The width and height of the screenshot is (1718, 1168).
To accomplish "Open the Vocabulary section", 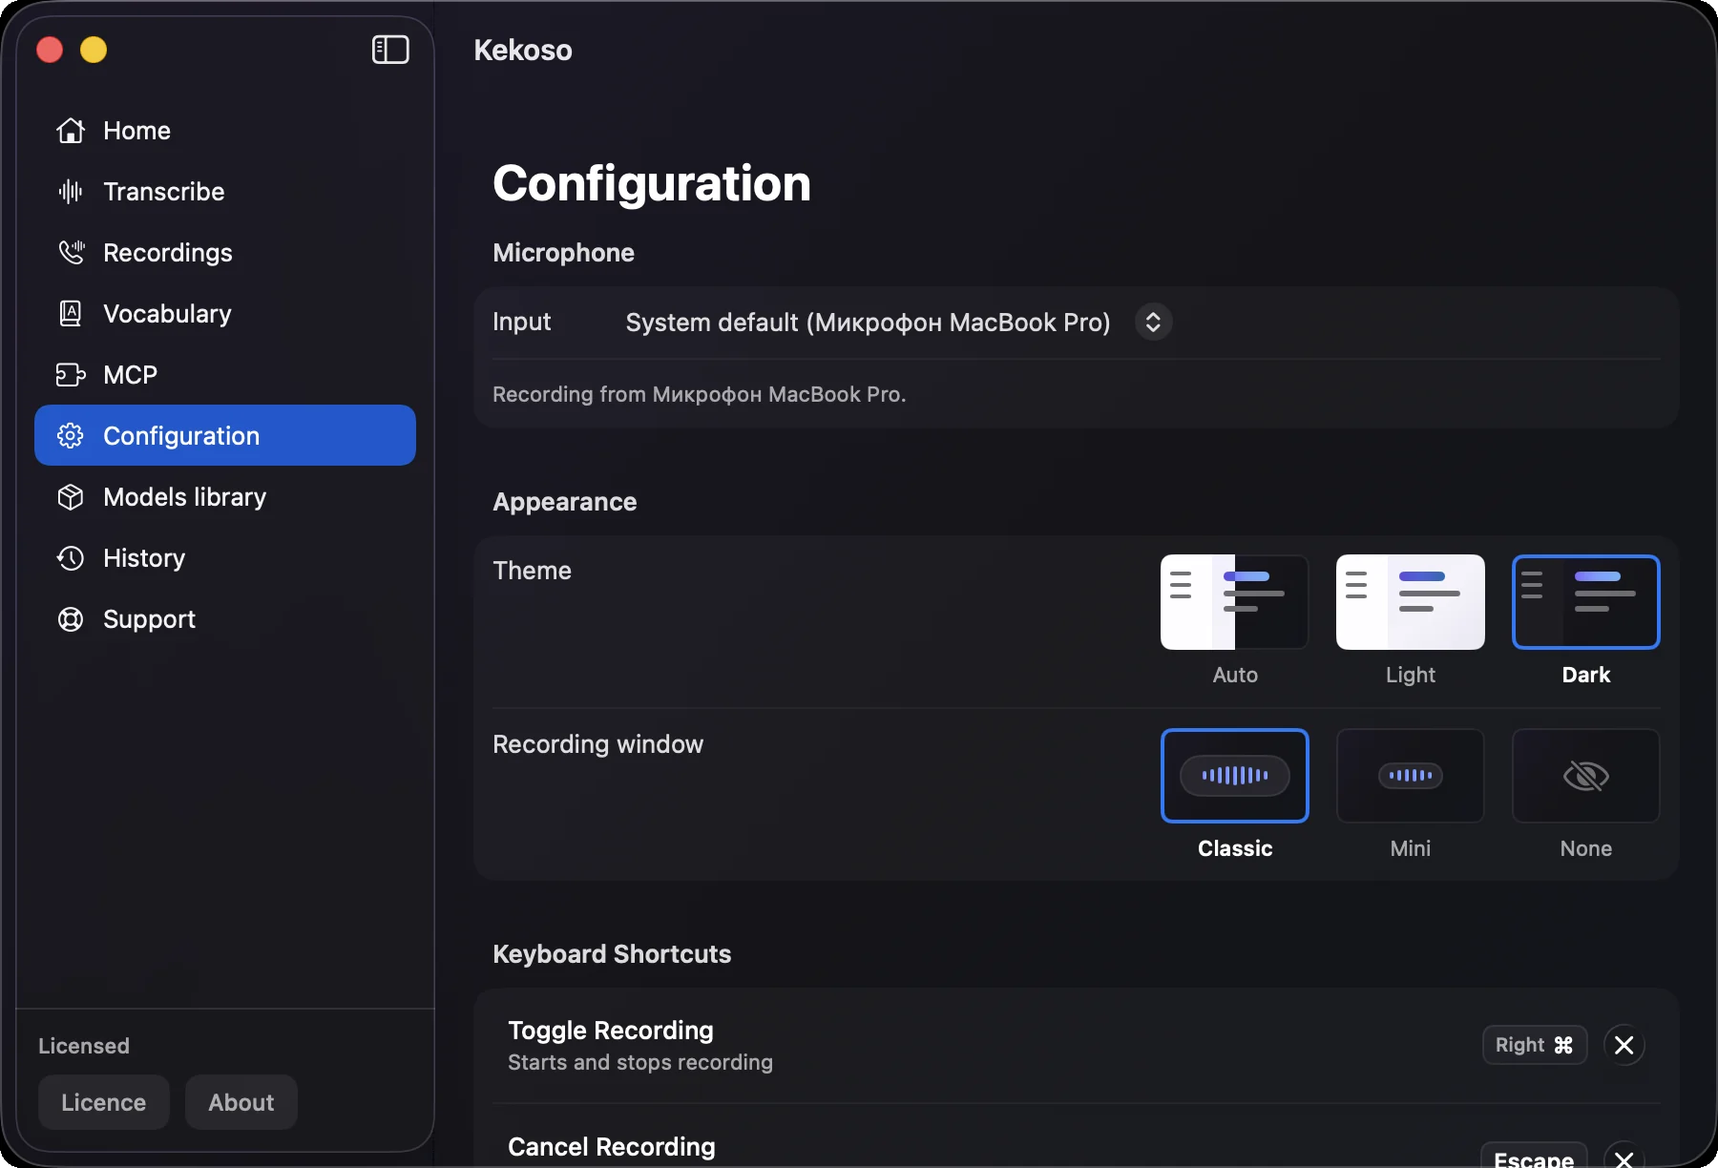I will pyautogui.click(x=167, y=314).
